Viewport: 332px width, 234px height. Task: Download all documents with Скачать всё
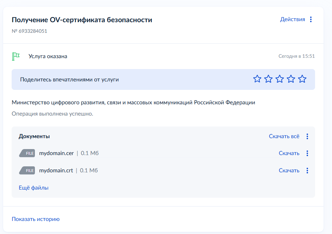pos(284,136)
